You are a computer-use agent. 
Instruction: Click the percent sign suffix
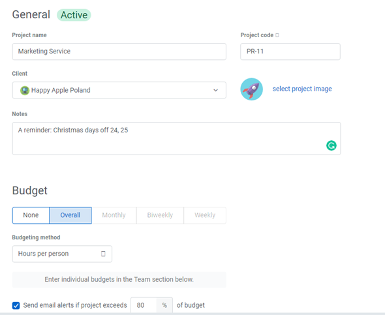164,305
